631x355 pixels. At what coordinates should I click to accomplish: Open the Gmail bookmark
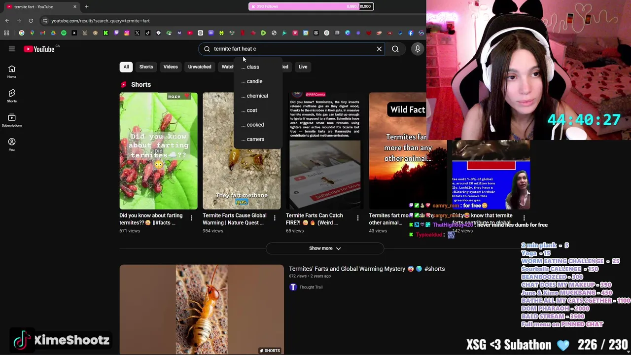click(43, 33)
